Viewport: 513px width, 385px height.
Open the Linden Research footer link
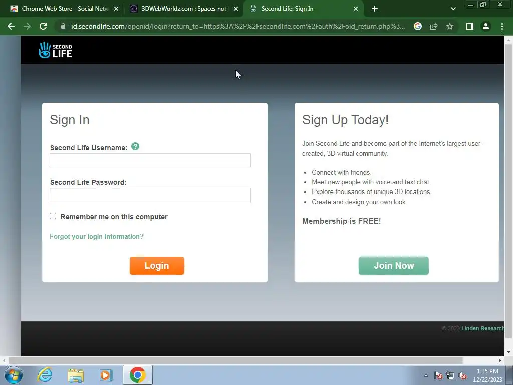(x=483, y=328)
